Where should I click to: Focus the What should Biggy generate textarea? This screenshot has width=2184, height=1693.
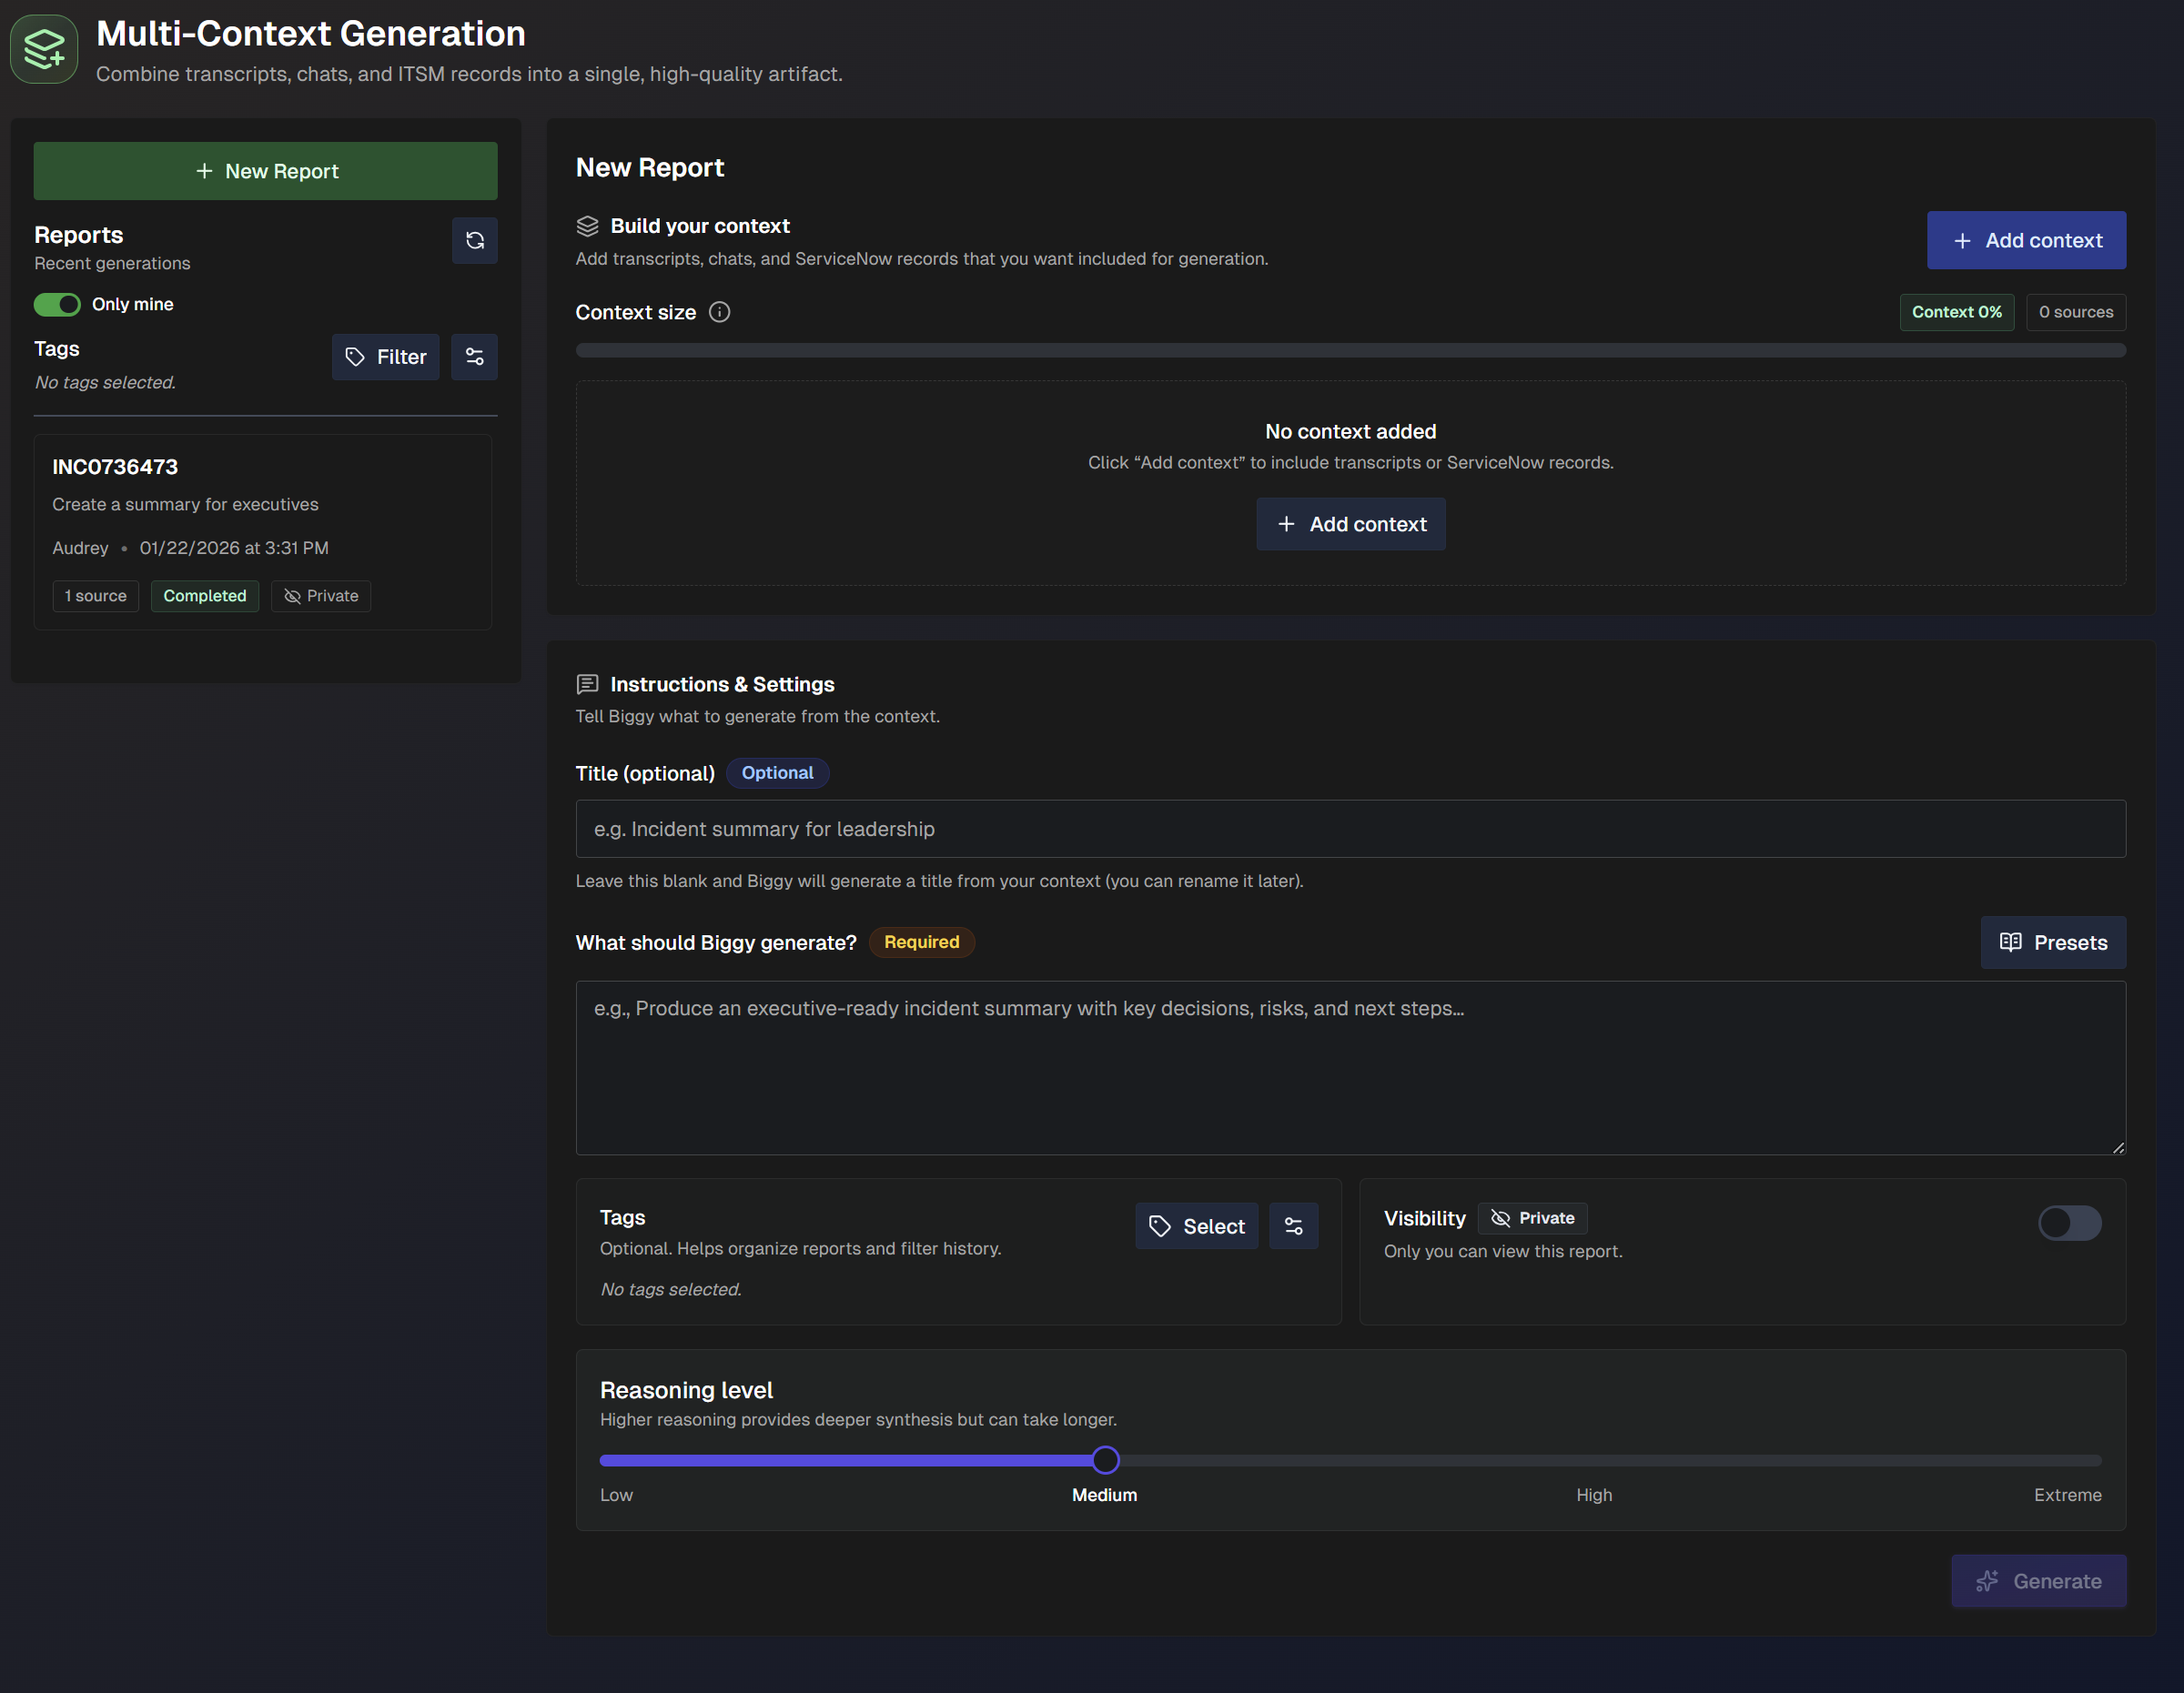[x=1350, y=1067]
